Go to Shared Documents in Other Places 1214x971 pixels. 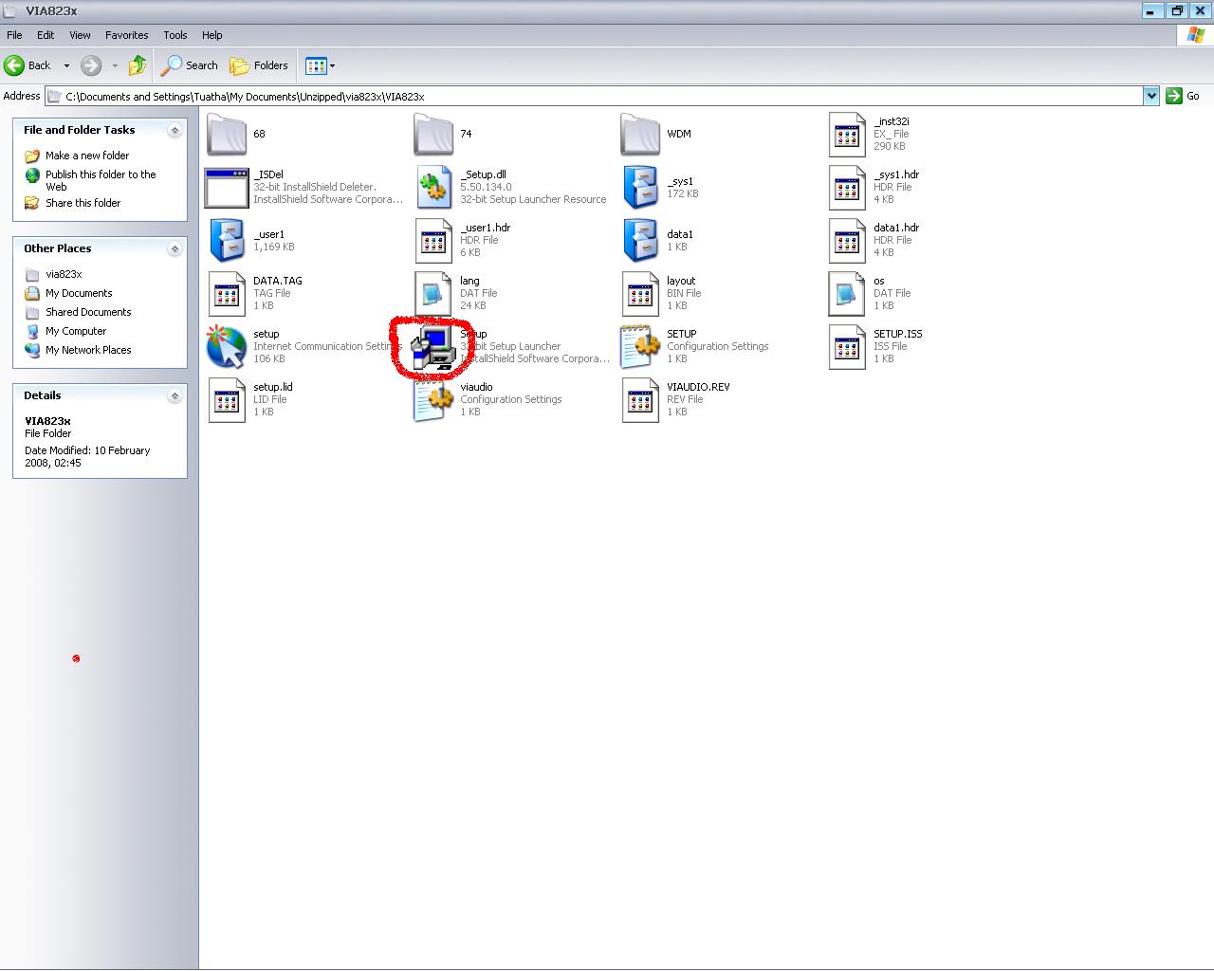[88, 312]
